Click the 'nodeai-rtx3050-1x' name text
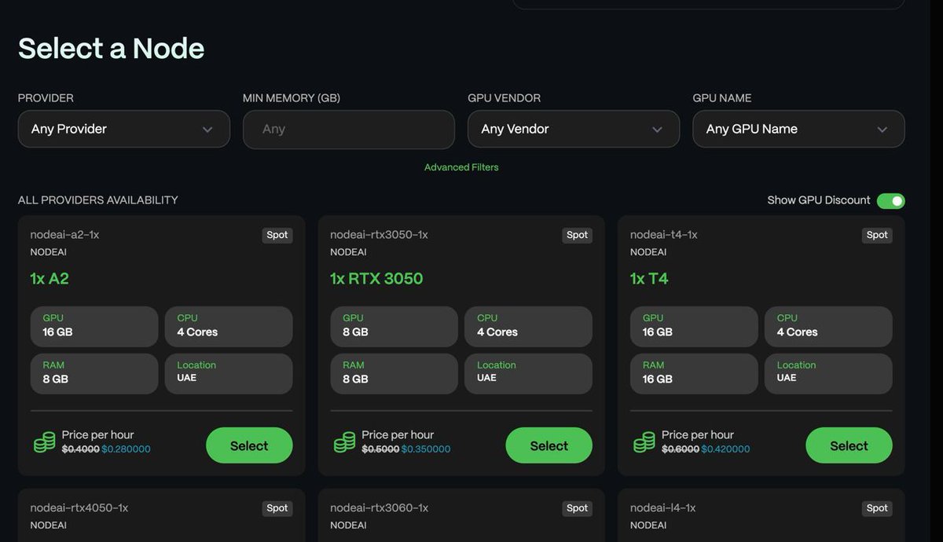The image size is (943, 542). (x=379, y=235)
